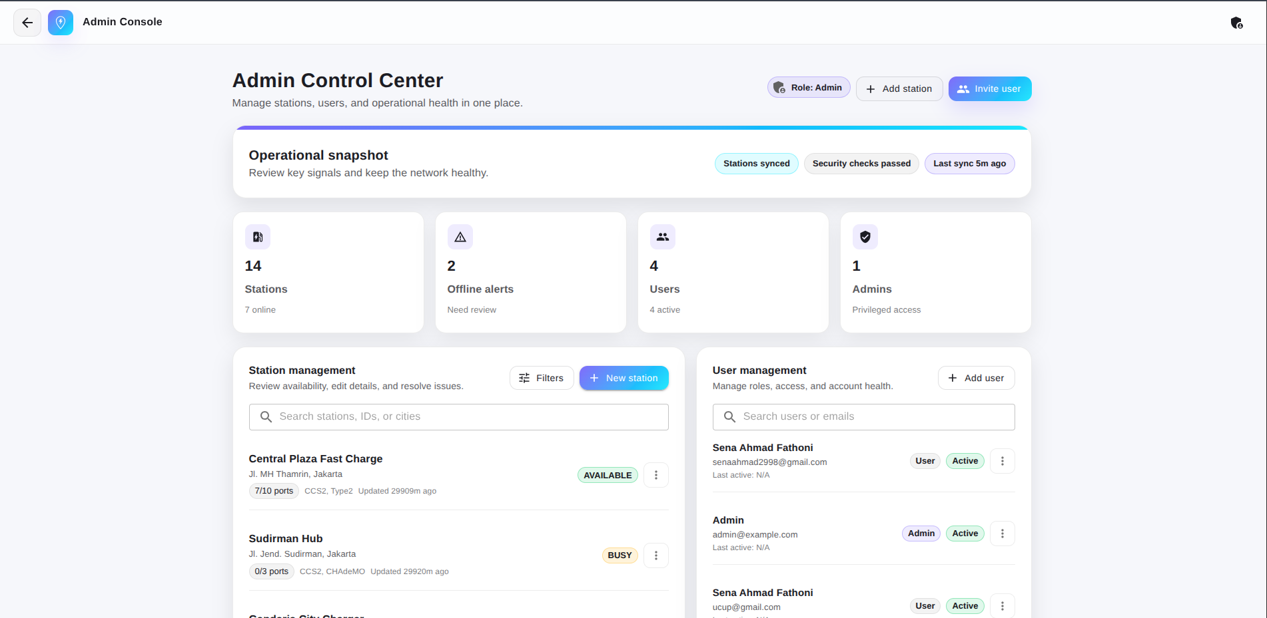Focus the Search stations, IDs, or cities field

click(x=459, y=416)
